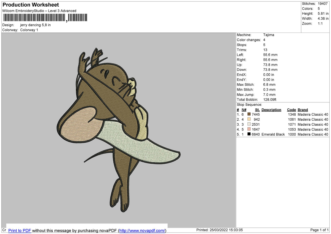Image resolution: width=331 pixels, height=234 pixels.
Task: Select the EndX value 0.00 in
Action: click(x=269, y=75)
